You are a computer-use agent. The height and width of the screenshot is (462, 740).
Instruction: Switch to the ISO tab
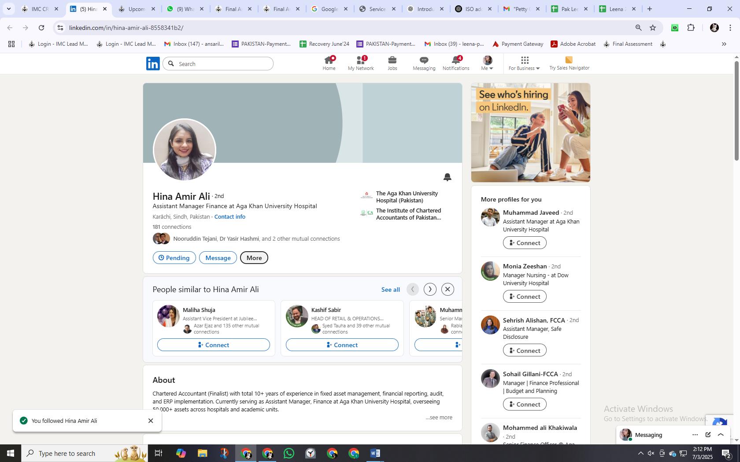(473, 9)
